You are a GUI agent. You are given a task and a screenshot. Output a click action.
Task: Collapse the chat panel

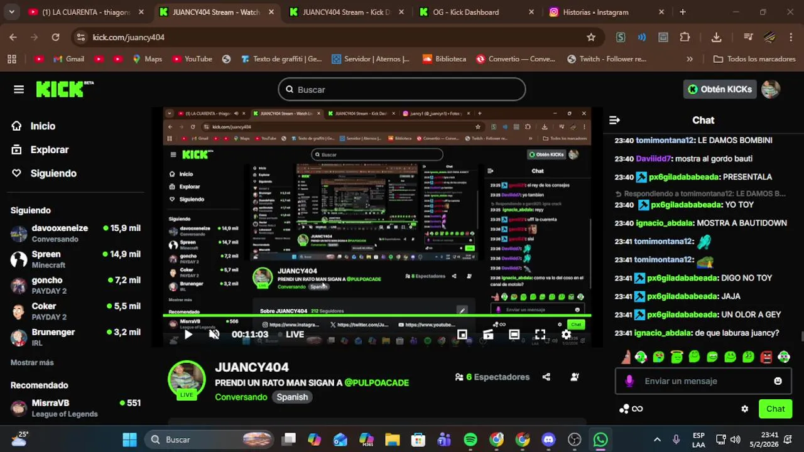pos(614,120)
